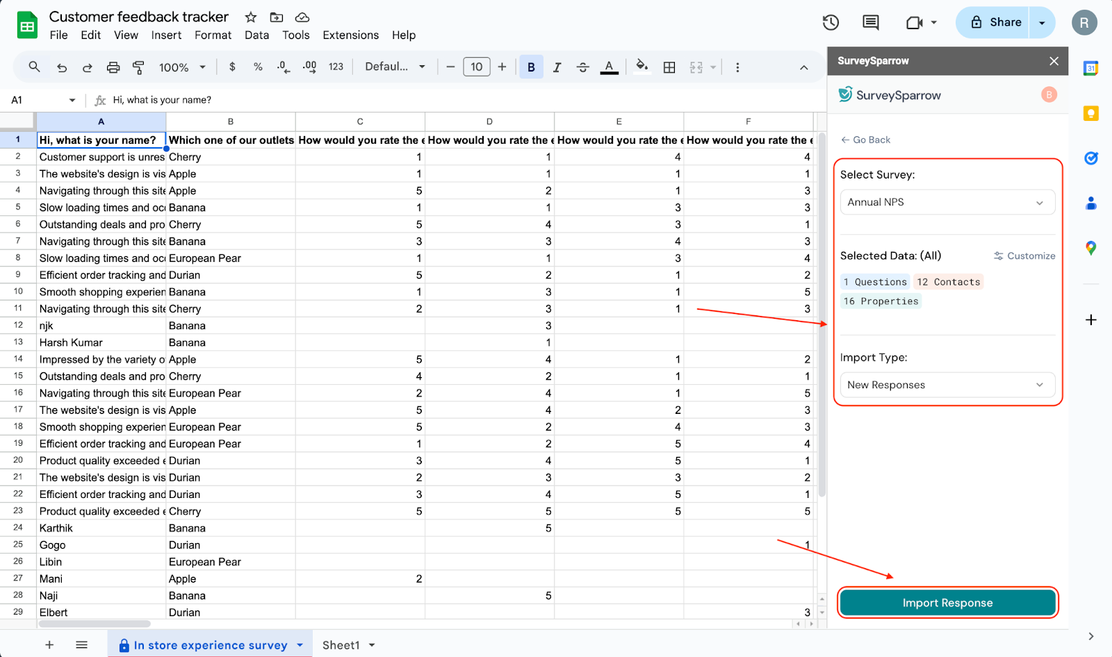Viewport: 1112px width, 657px height.
Task: Open Google Maps sidebar icon
Action: pos(1090,248)
